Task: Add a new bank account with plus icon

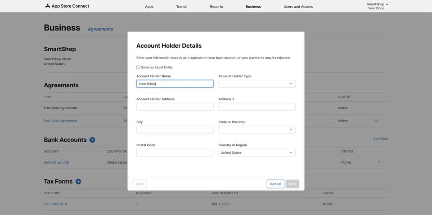Action: pyautogui.click(x=92, y=140)
